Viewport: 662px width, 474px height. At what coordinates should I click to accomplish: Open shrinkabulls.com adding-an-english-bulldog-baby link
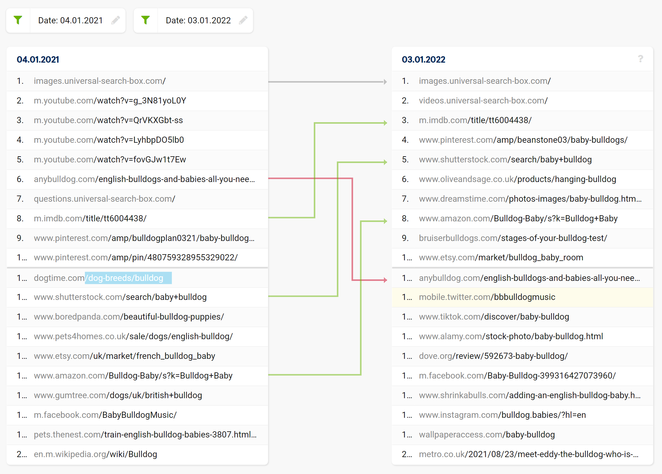pyautogui.click(x=530, y=395)
